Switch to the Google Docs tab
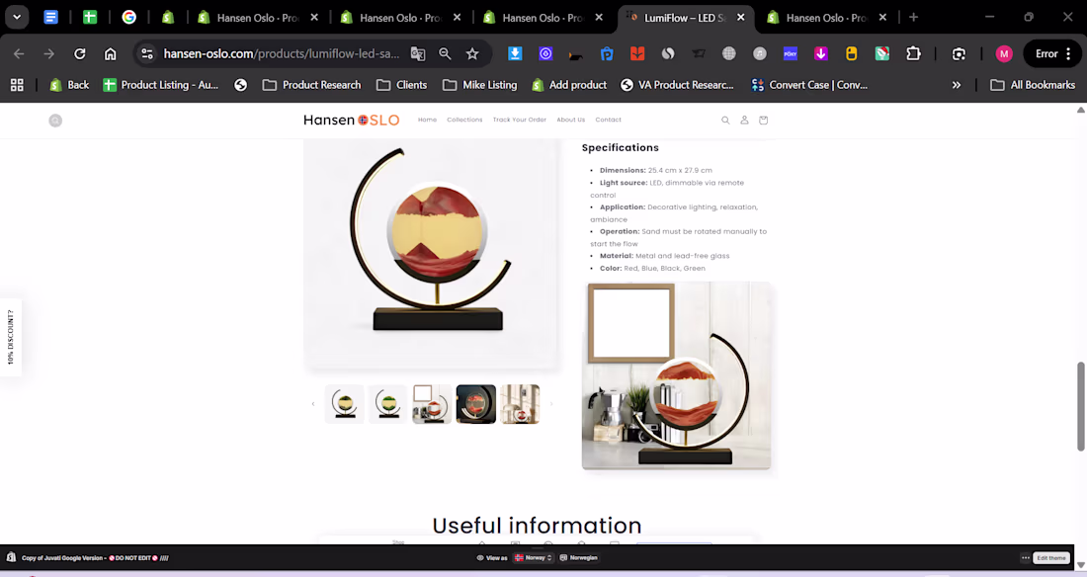The image size is (1087, 577). [x=50, y=18]
